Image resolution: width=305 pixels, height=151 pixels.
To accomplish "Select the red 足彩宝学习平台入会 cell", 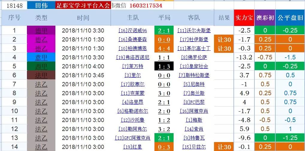I will click(83, 5).
